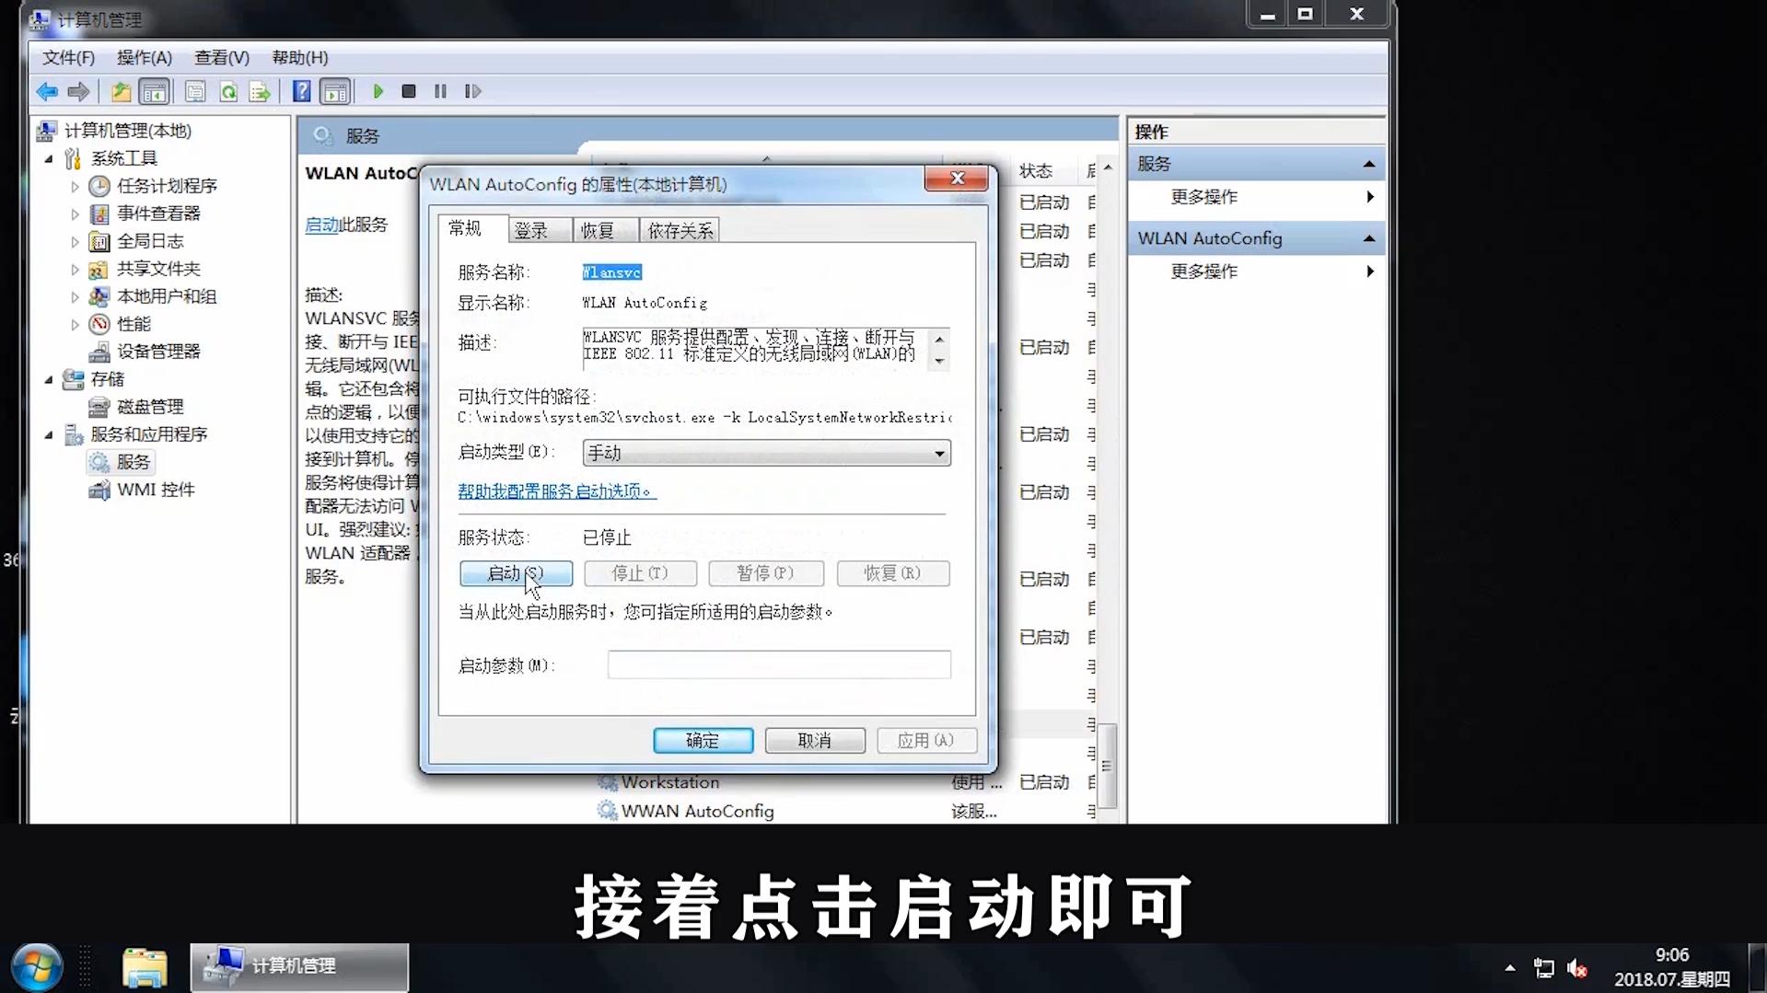Click the Stop service square icon
The height and width of the screenshot is (993, 1767).
pyautogui.click(x=409, y=91)
